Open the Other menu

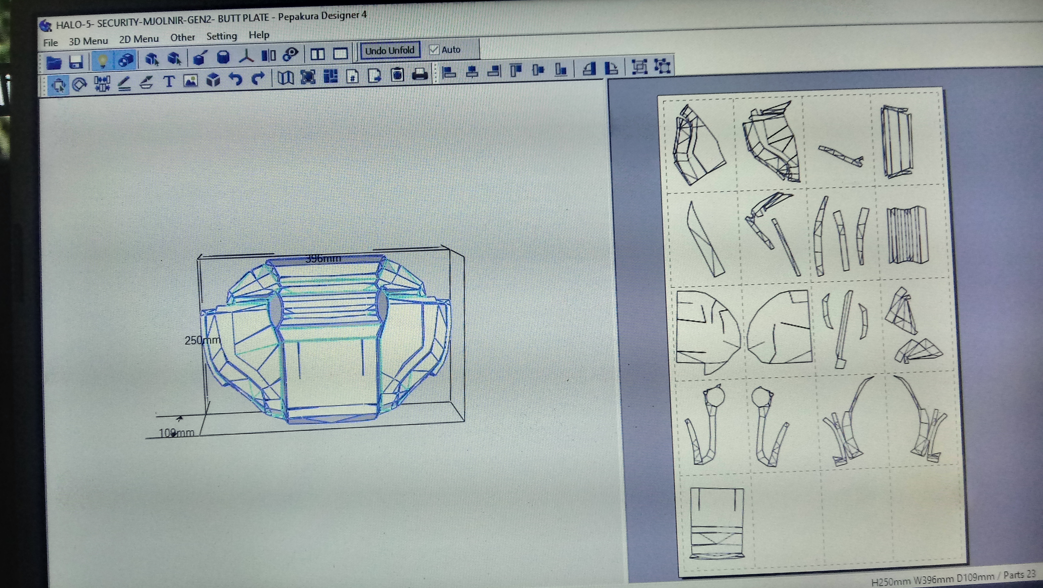coord(182,38)
